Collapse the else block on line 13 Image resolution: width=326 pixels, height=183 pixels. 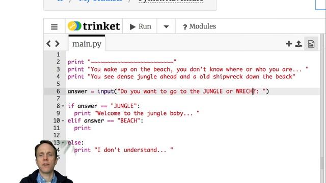63,142
